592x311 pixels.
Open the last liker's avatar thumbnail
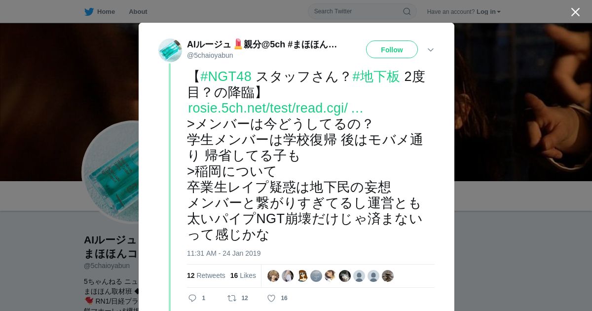click(388, 276)
